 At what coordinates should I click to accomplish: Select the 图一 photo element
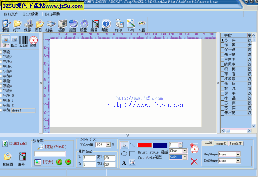(x=6, y=41)
